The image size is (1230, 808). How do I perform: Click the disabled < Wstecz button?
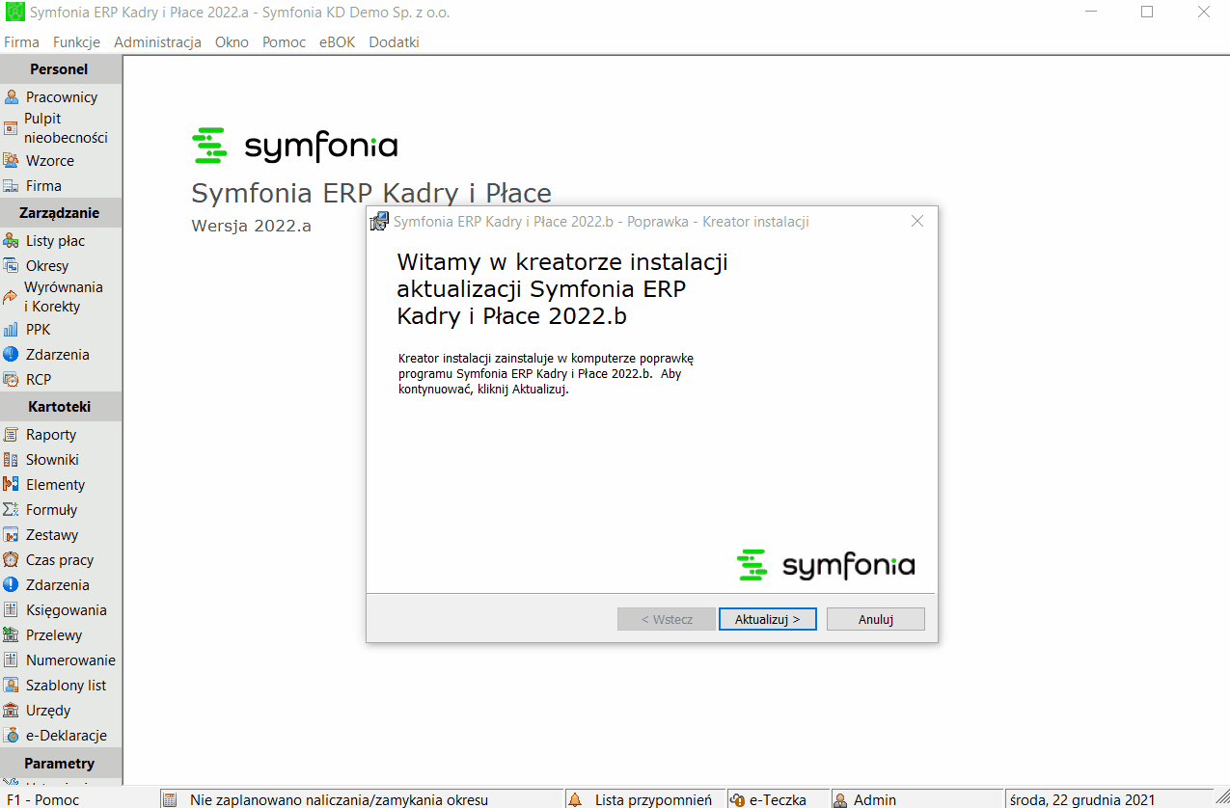click(667, 619)
